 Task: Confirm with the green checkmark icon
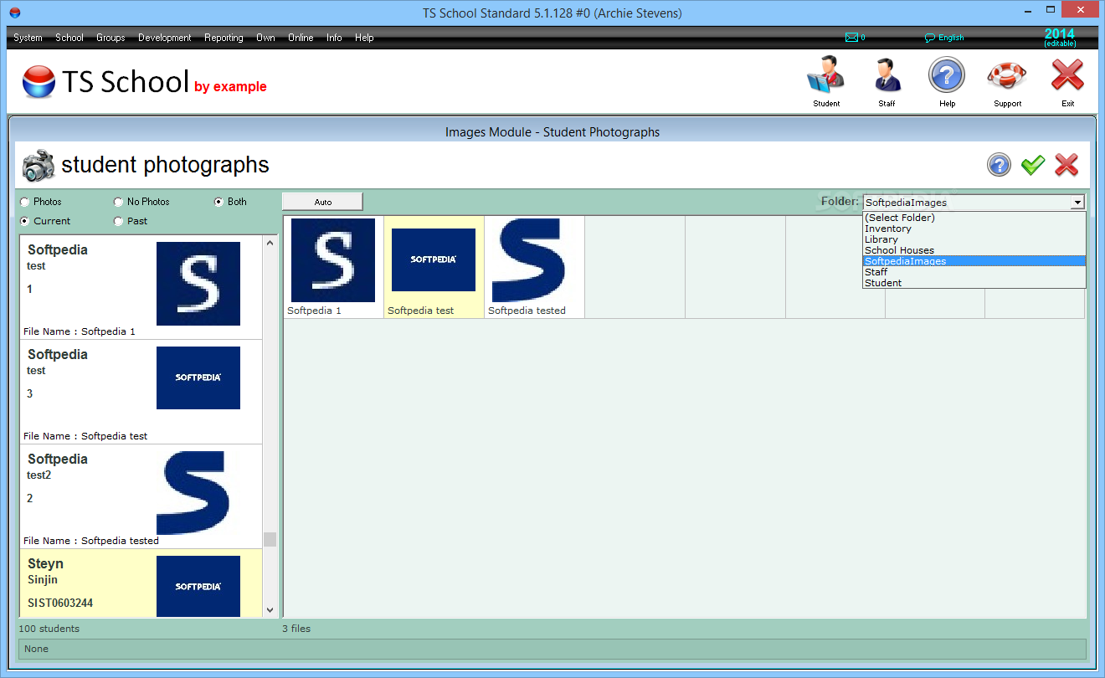tap(1033, 165)
